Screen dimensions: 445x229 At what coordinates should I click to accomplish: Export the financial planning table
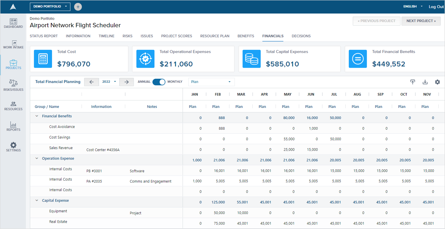pyautogui.click(x=413, y=82)
